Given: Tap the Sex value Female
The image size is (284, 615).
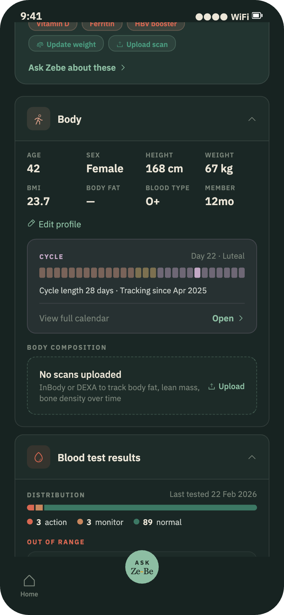Looking at the screenshot, I should click(105, 169).
